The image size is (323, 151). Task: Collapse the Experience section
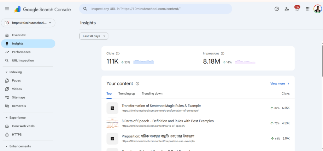pyautogui.click(x=7, y=118)
